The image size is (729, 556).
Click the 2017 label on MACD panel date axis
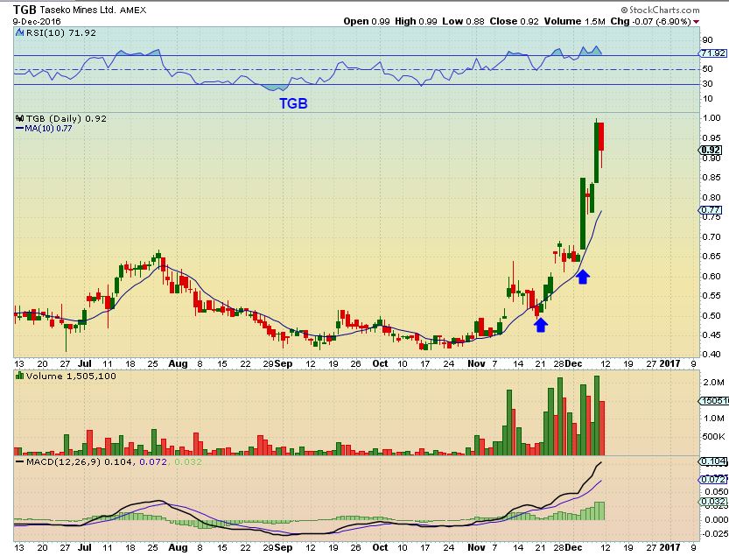669,547
